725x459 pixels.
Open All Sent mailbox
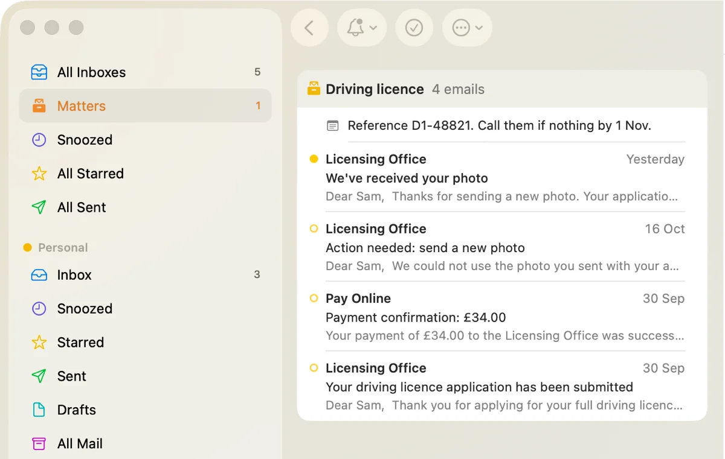tap(146, 207)
